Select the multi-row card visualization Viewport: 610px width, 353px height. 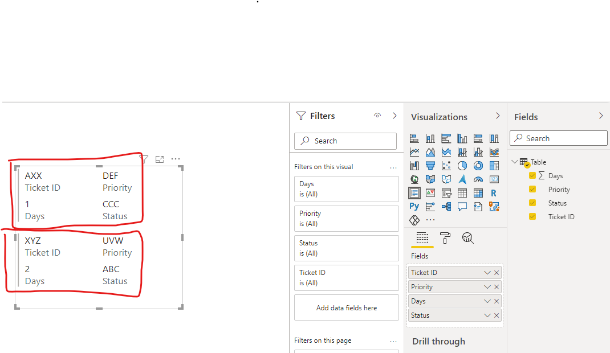pyautogui.click(x=414, y=193)
